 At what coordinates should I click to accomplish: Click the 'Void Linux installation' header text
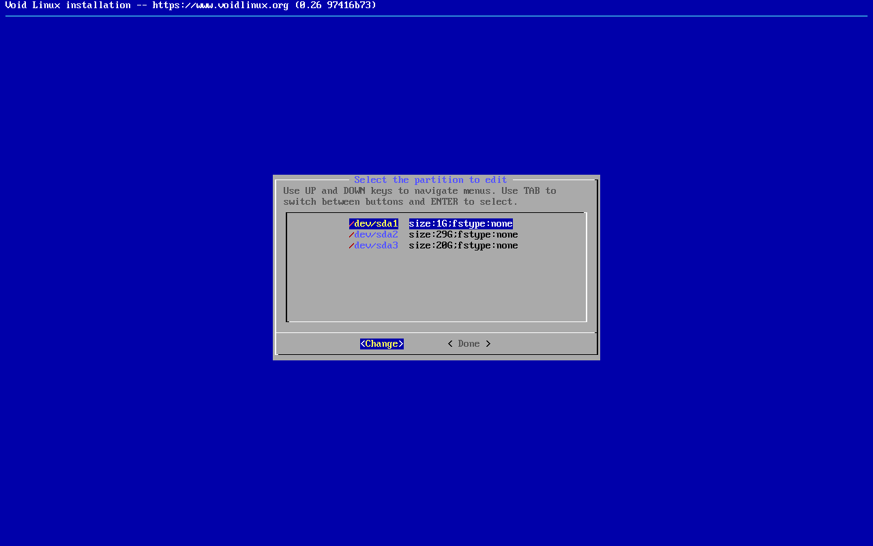click(68, 5)
